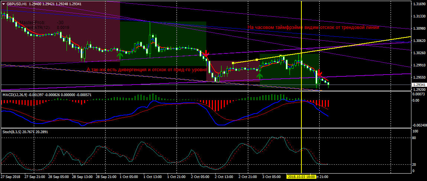Click the 1.29200 price scale label

coord(419,89)
